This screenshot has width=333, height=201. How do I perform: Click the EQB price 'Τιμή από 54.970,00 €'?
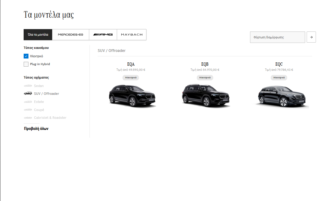205,70
